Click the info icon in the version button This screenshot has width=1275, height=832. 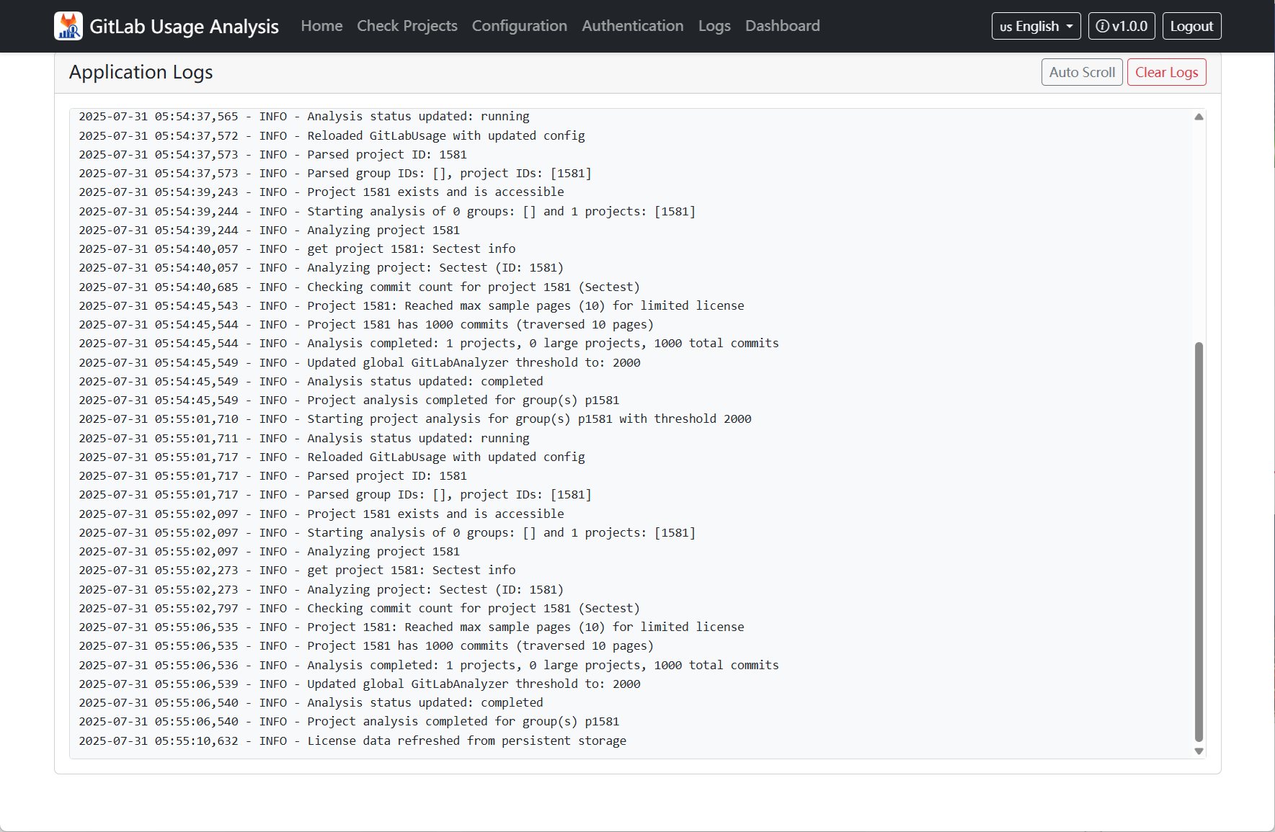coord(1102,26)
